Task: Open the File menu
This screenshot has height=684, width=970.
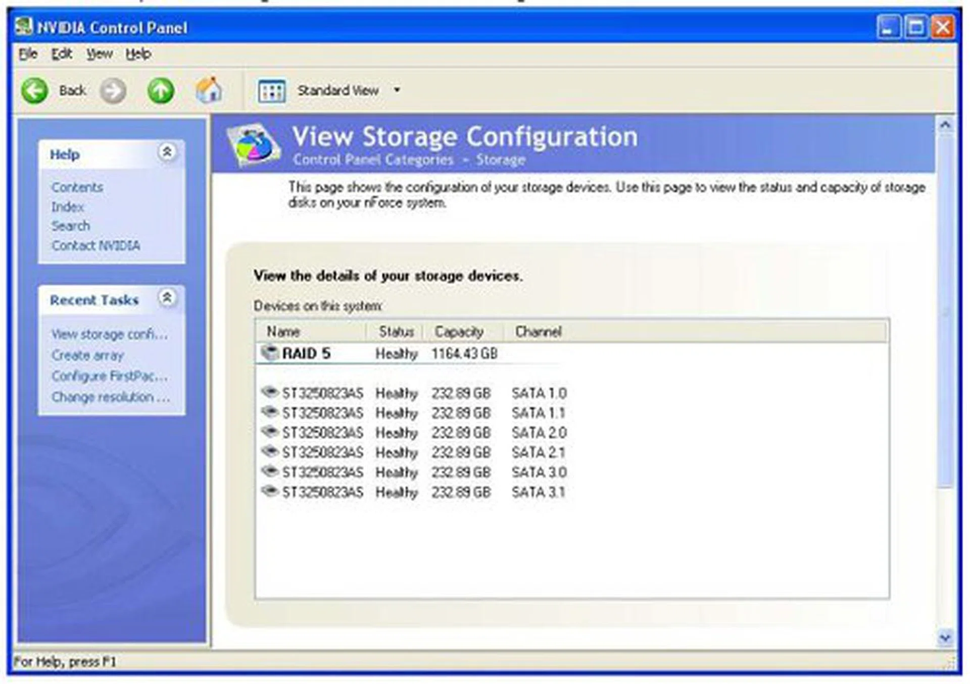Action: pyautogui.click(x=28, y=54)
